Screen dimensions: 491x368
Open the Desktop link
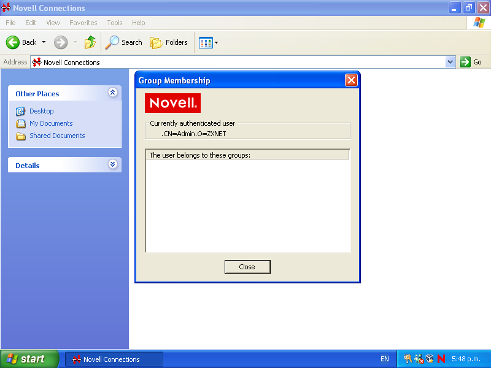coord(42,111)
